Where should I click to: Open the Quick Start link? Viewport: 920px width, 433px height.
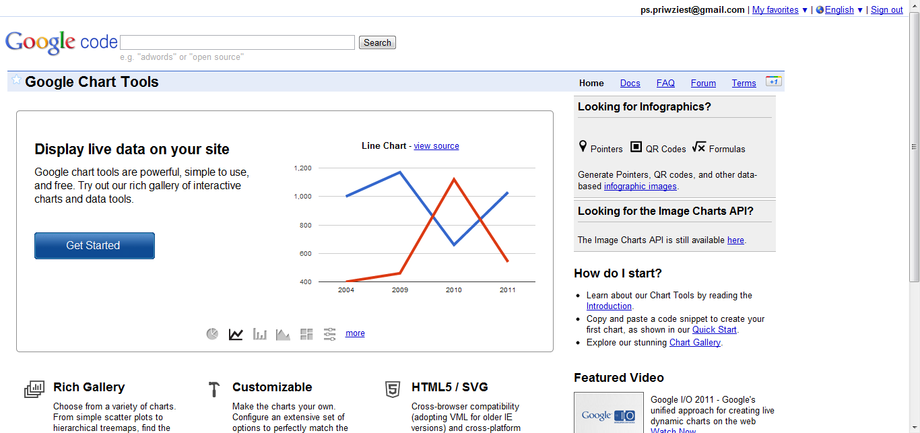tap(715, 330)
